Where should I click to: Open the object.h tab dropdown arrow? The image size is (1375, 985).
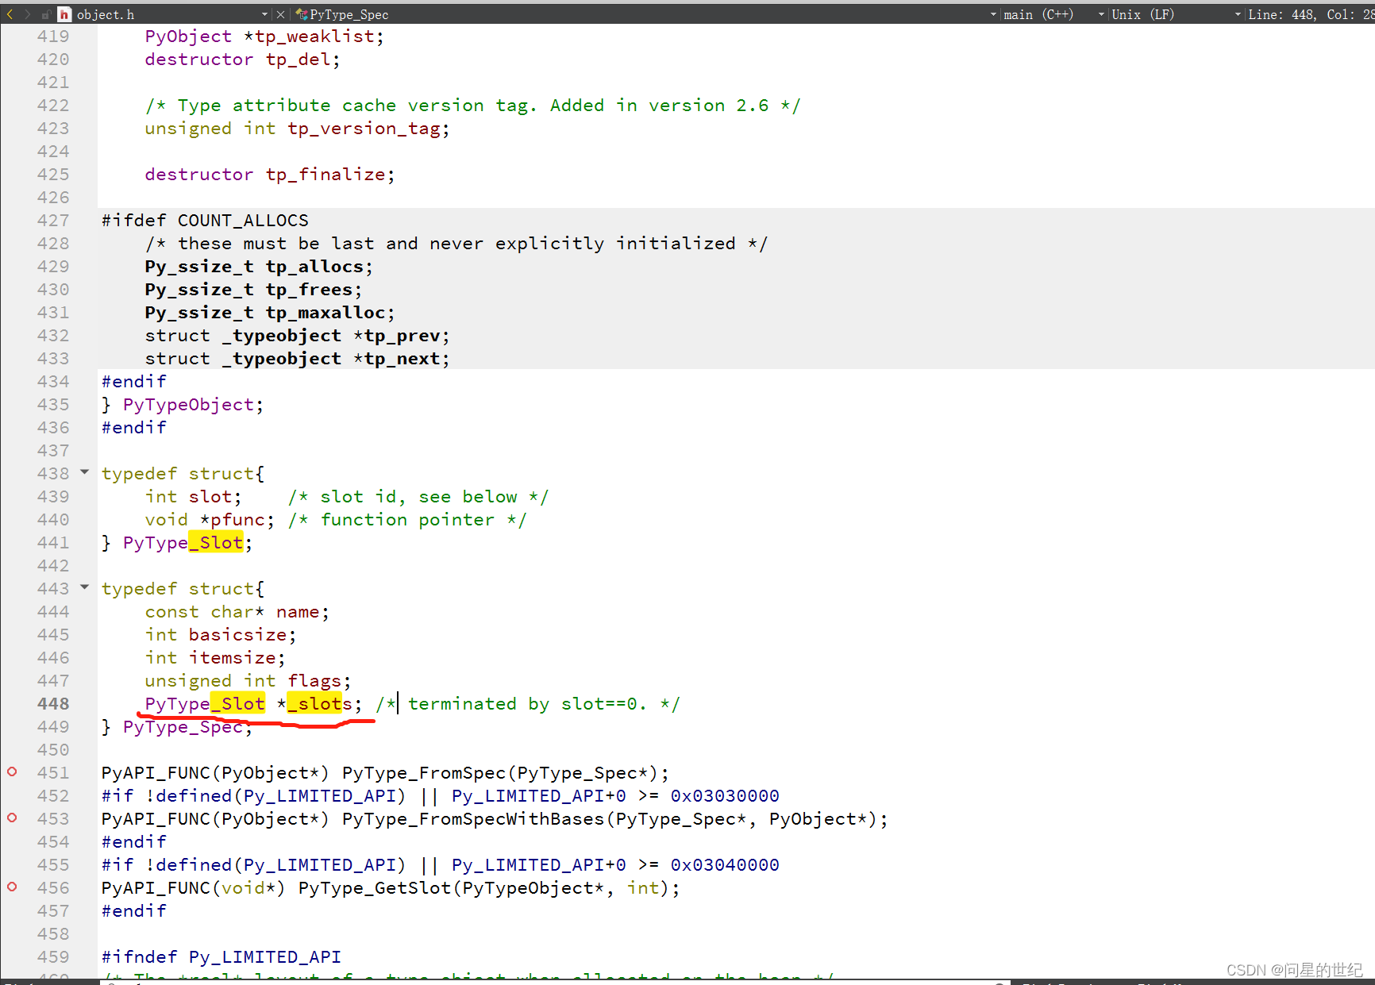pyautogui.click(x=264, y=13)
